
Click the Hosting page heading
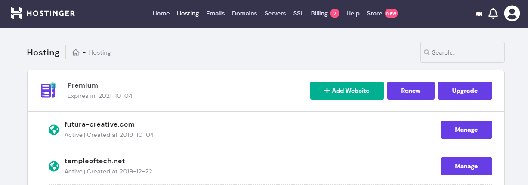click(x=43, y=52)
